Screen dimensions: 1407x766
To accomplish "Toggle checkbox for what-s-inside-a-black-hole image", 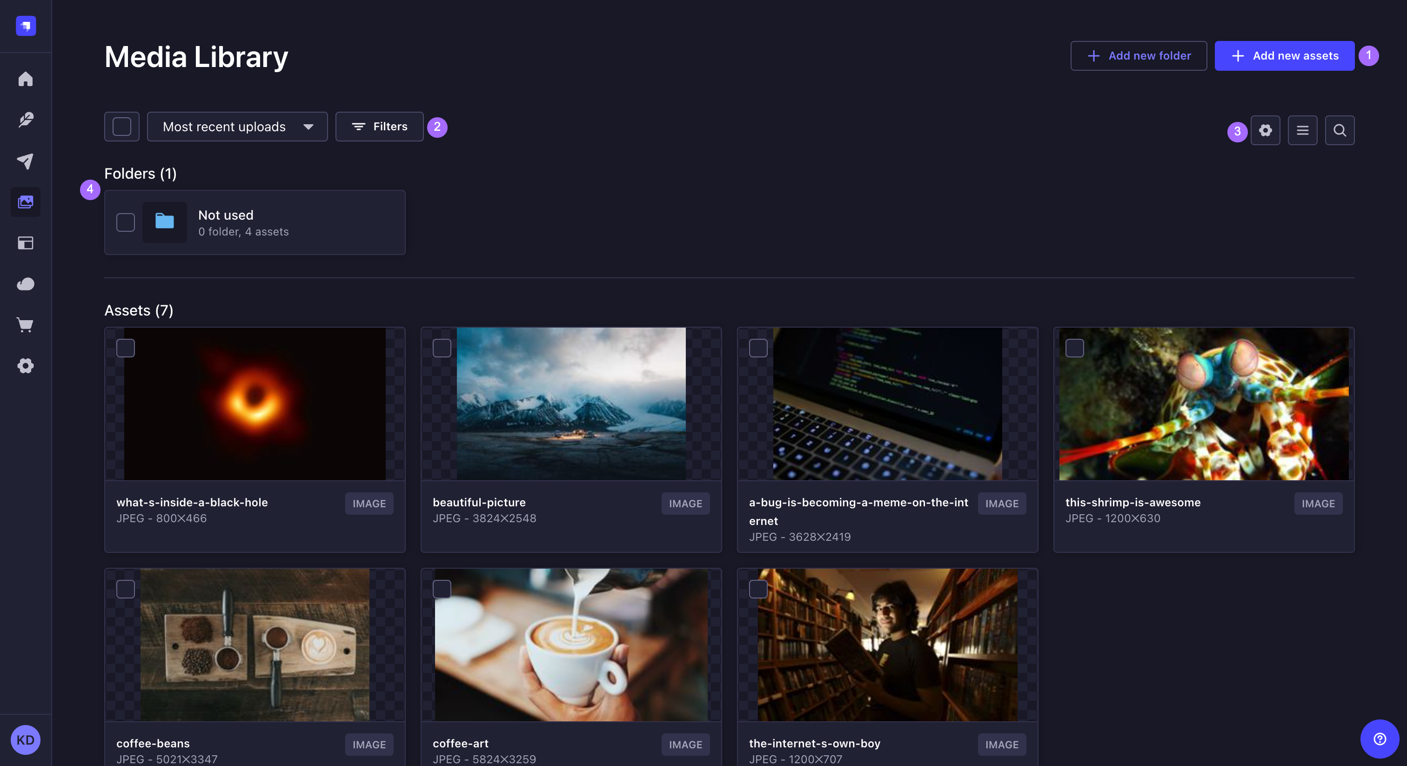I will pos(126,347).
